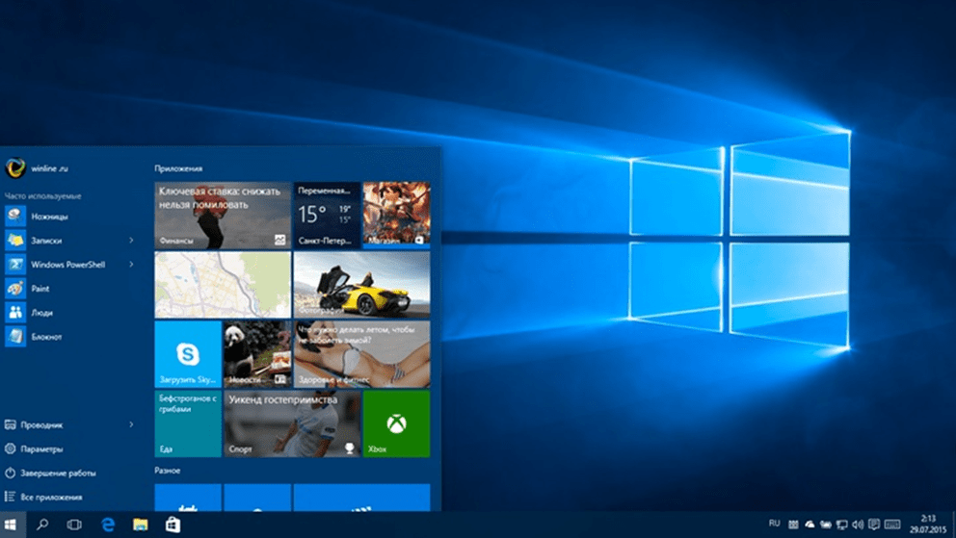956x538 pixels.
Task: Switch input language via RU indicator
Action: [x=774, y=524]
